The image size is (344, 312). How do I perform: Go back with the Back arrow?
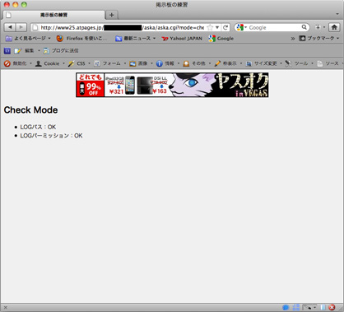[10, 27]
